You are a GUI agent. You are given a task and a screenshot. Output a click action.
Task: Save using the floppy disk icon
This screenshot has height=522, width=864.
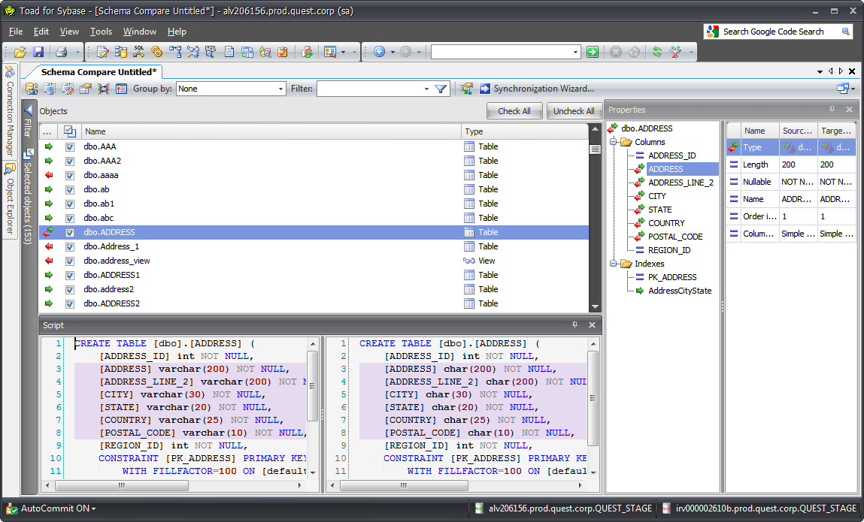(x=38, y=53)
